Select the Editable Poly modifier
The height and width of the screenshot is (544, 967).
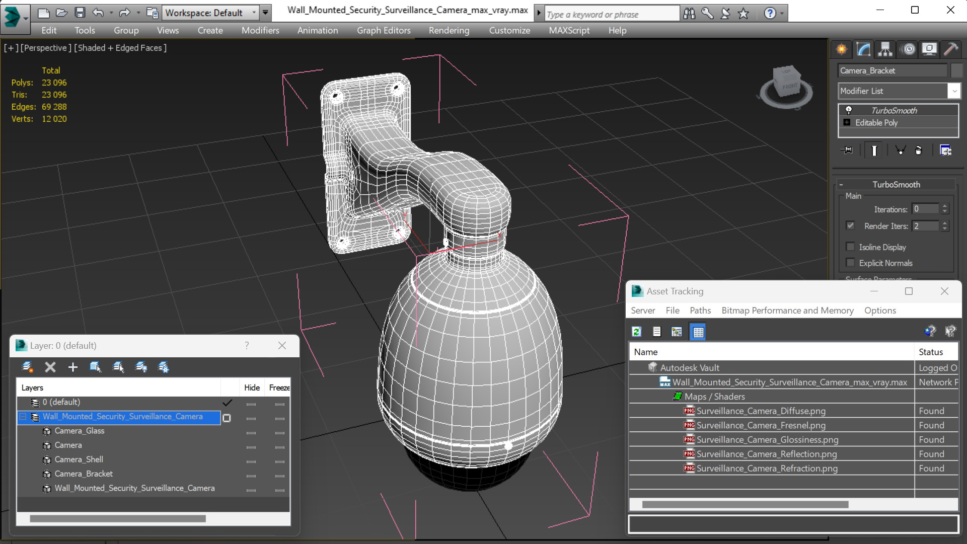click(876, 123)
